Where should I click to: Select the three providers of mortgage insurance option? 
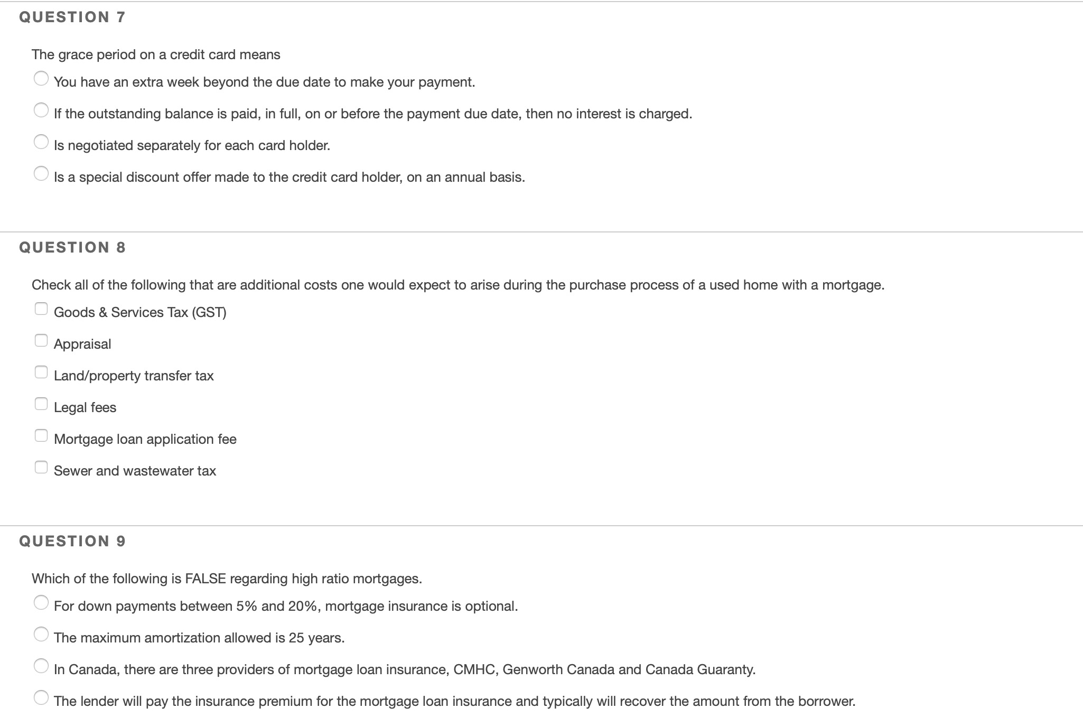[42, 665]
